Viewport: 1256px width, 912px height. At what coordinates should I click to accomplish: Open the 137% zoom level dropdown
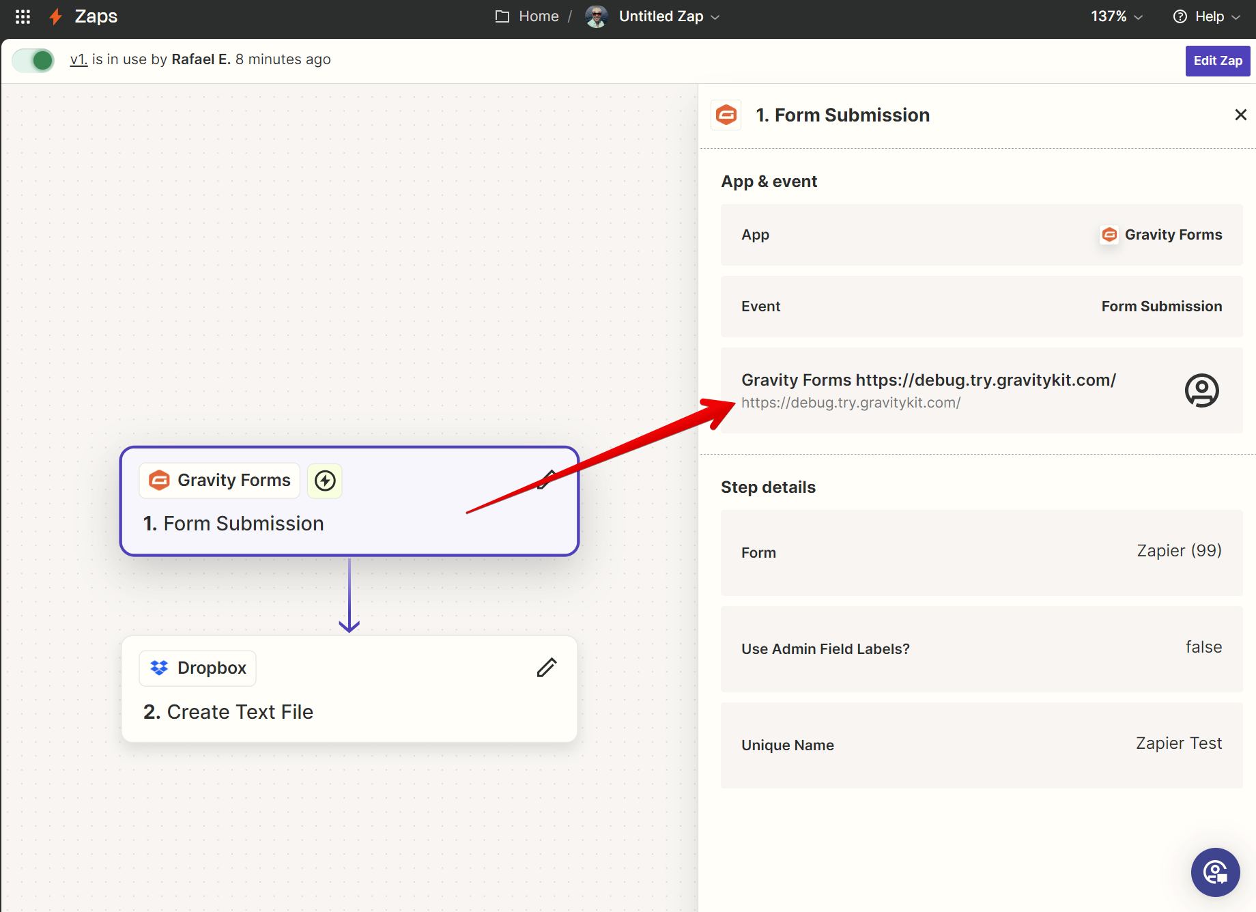pyautogui.click(x=1116, y=16)
